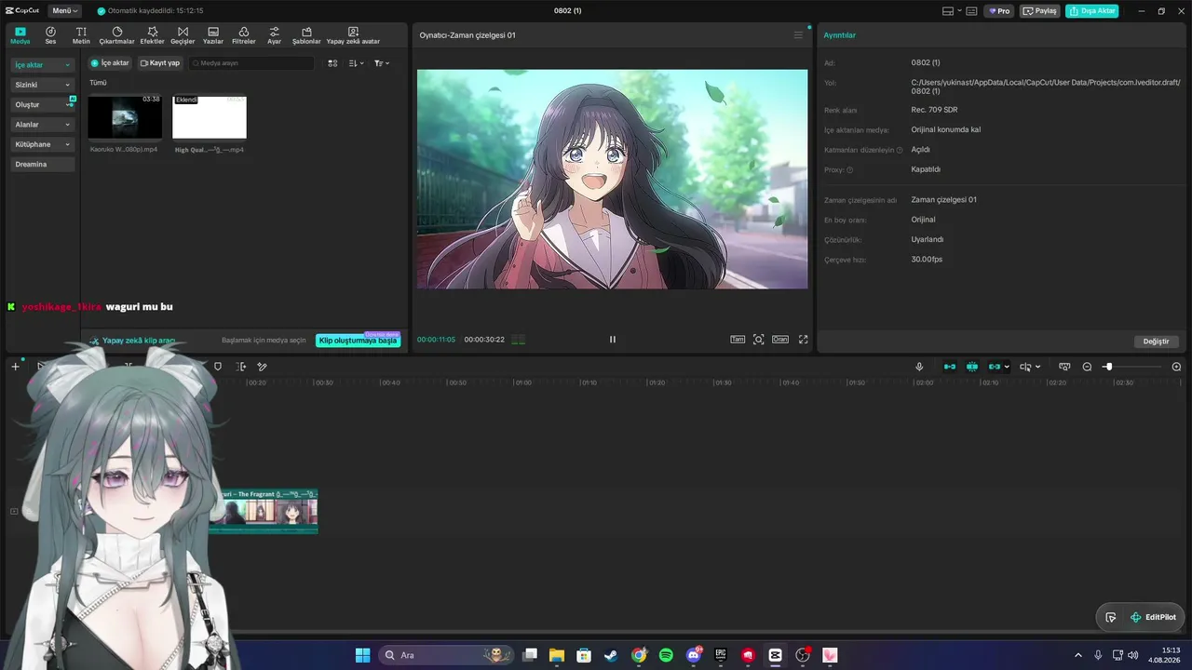
Task: Open Steam from the taskbar
Action: 611,655
